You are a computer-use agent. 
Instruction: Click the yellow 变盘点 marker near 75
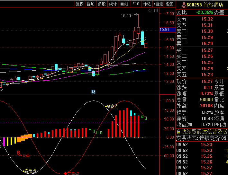[112, 106]
